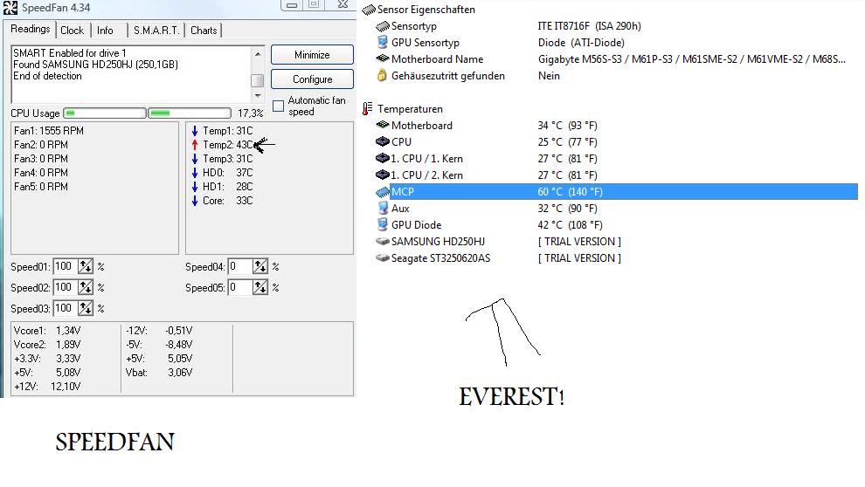Click the Gigabyte motherboard name value
Viewport: 865px width, 487px height.
pos(692,59)
